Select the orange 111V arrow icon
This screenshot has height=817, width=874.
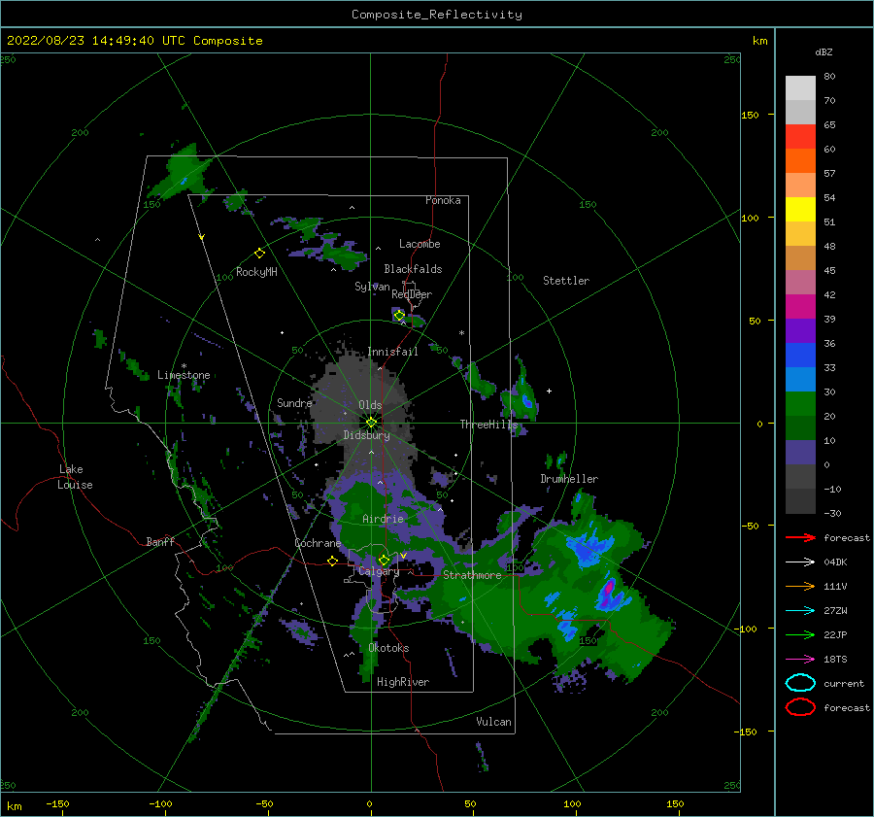[800, 586]
